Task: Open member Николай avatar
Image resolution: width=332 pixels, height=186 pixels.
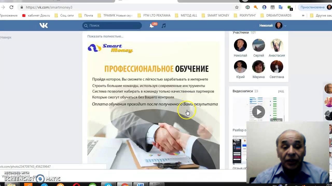Action: coord(240,45)
